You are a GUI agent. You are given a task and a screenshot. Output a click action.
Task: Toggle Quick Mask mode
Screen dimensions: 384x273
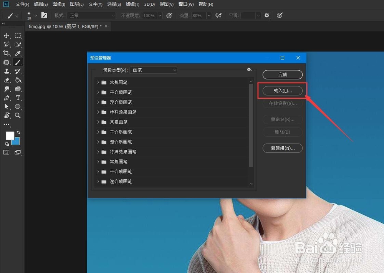coord(7,152)
